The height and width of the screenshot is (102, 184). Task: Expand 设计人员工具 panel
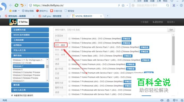tap(30, 90)
